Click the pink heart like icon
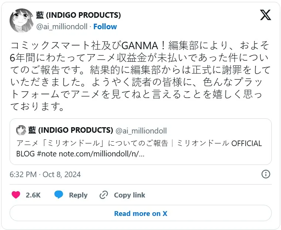 click(x=16, y=195)
